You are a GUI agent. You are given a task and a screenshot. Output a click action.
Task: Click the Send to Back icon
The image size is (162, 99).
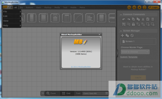tap(143, 24)
